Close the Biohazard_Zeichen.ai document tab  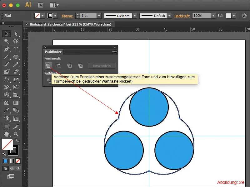(27, 24)
